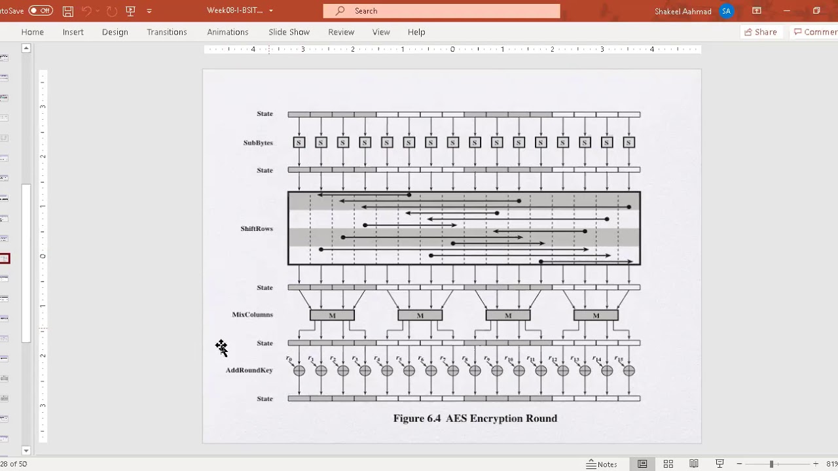Select the first slide thumbnail in the panel
Image resolution: width=838 pixels, height=471 pixels.
(x=4, y=58)
